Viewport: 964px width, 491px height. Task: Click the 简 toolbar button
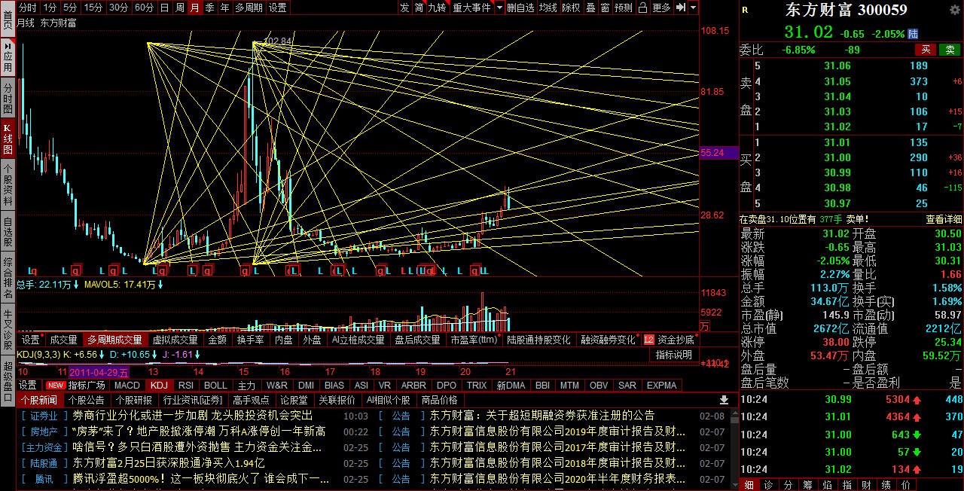[x=419, y=8]
